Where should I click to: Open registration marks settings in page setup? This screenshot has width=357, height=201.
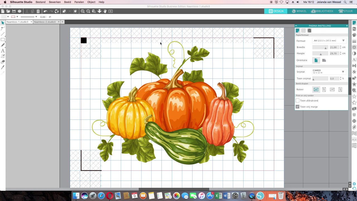tap(309, 31)
